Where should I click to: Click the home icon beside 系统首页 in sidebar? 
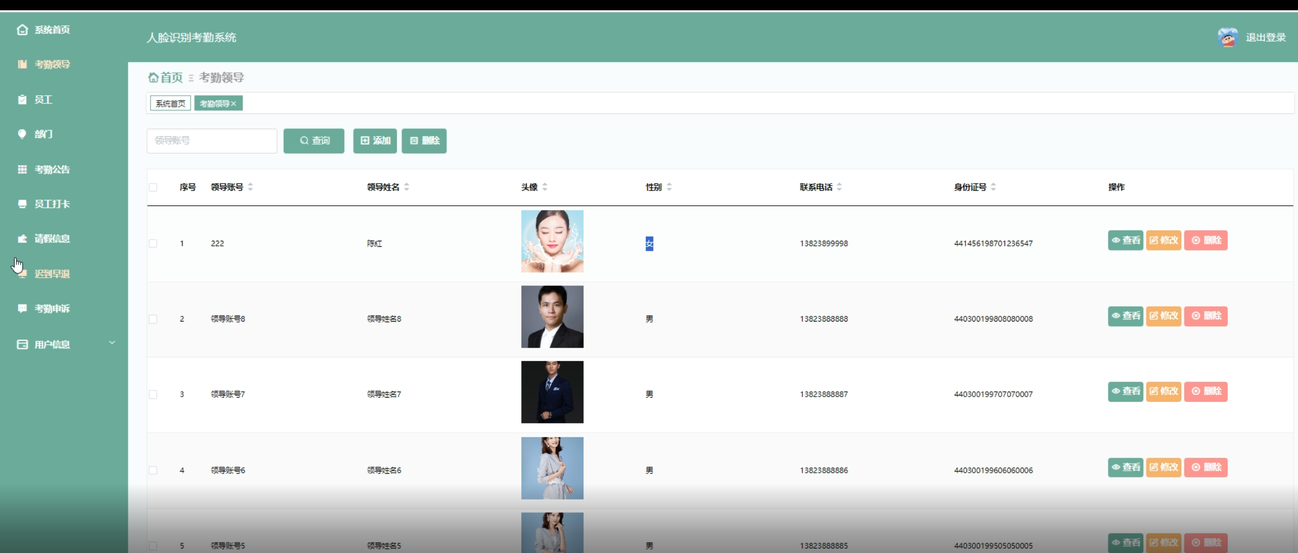[x=22, y=30]
